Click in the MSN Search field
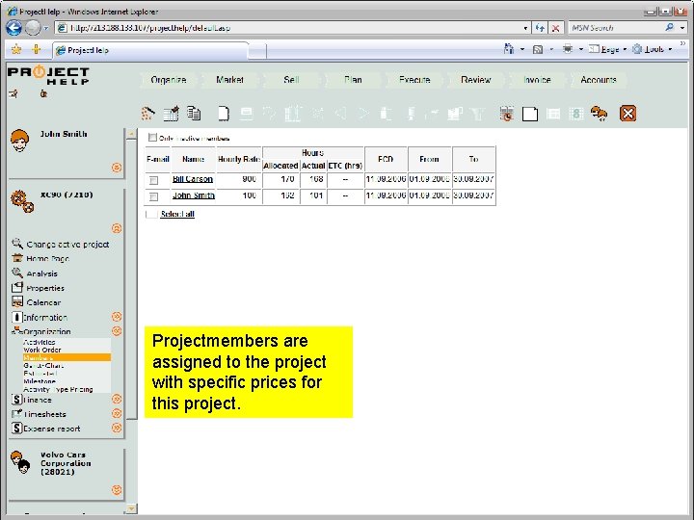 [x=617, y=28]
